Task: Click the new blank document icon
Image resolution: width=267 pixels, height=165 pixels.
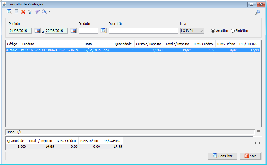Action: coord(17,12)
